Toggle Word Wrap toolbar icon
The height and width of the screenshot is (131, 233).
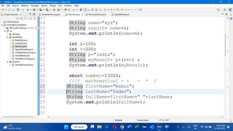(x=92, y=10)
